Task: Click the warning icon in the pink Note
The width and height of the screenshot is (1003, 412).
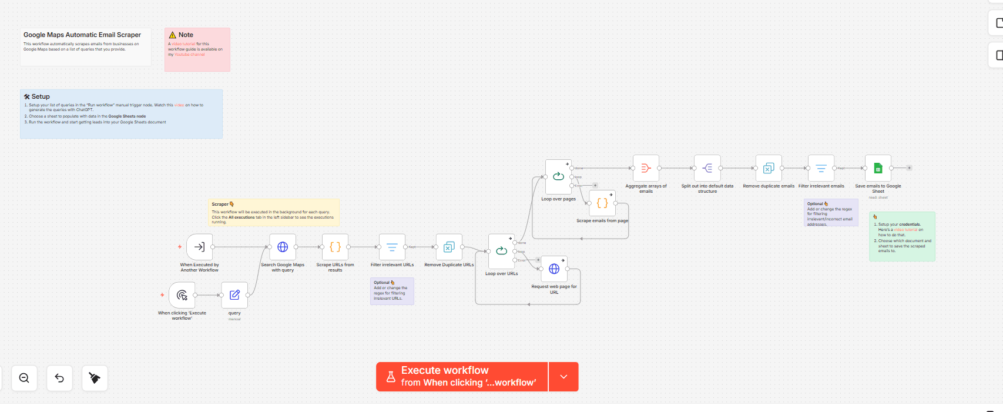Action: click(173, 35)
